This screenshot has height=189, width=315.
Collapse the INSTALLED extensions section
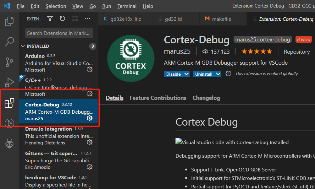[23, 46]
